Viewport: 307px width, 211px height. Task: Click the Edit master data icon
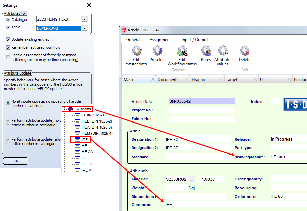pos(137,51)
